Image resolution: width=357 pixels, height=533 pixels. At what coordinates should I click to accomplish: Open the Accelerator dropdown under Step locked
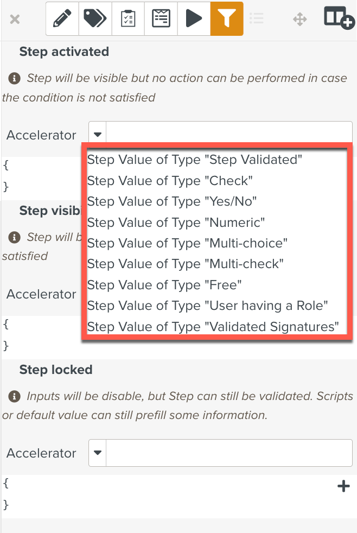[x=97, y=453]
